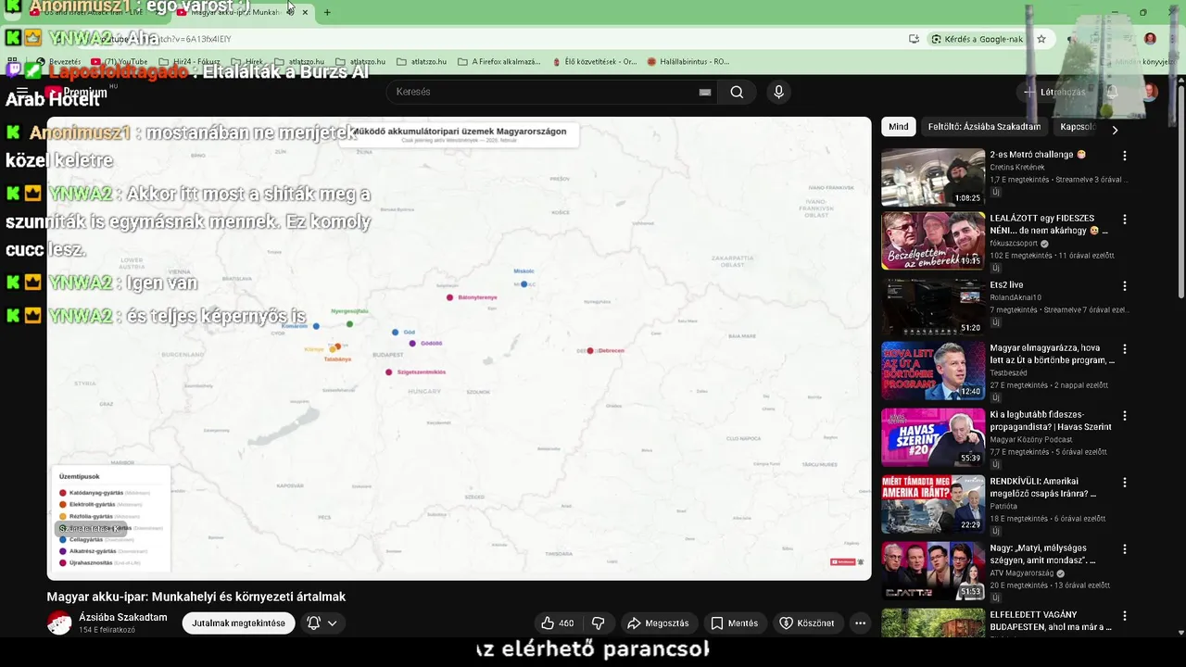Click Jutalmak megtekintése button
The width and height of the screenshot is (1186, 667).
238,623
